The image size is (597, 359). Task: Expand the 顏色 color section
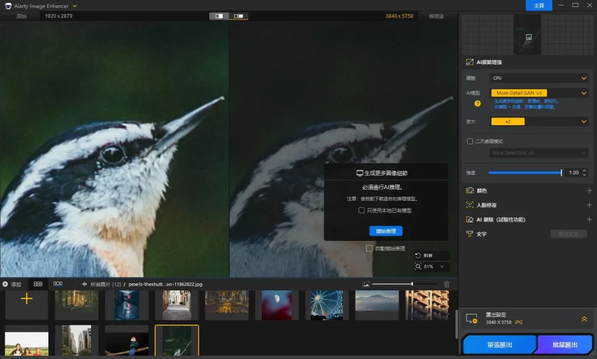pyautogui.click(x=589, y=191)
